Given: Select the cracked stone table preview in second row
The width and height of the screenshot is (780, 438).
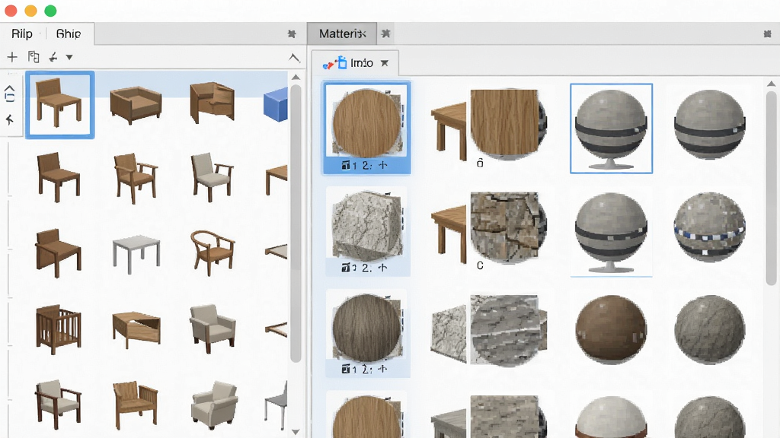Looking at the screenshot, I should click(489, 227).
